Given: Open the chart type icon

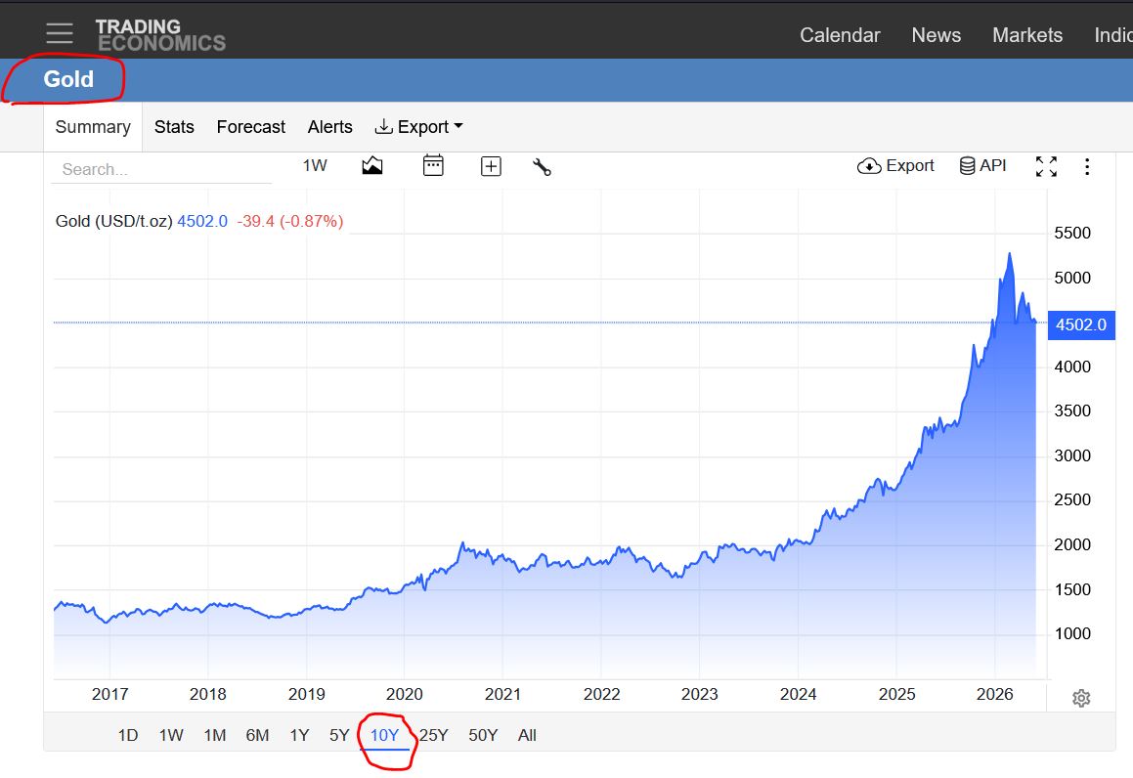Looking at the screenshot, I should 372,166.
